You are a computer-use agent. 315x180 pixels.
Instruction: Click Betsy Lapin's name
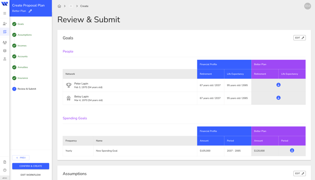coord(81,96)
